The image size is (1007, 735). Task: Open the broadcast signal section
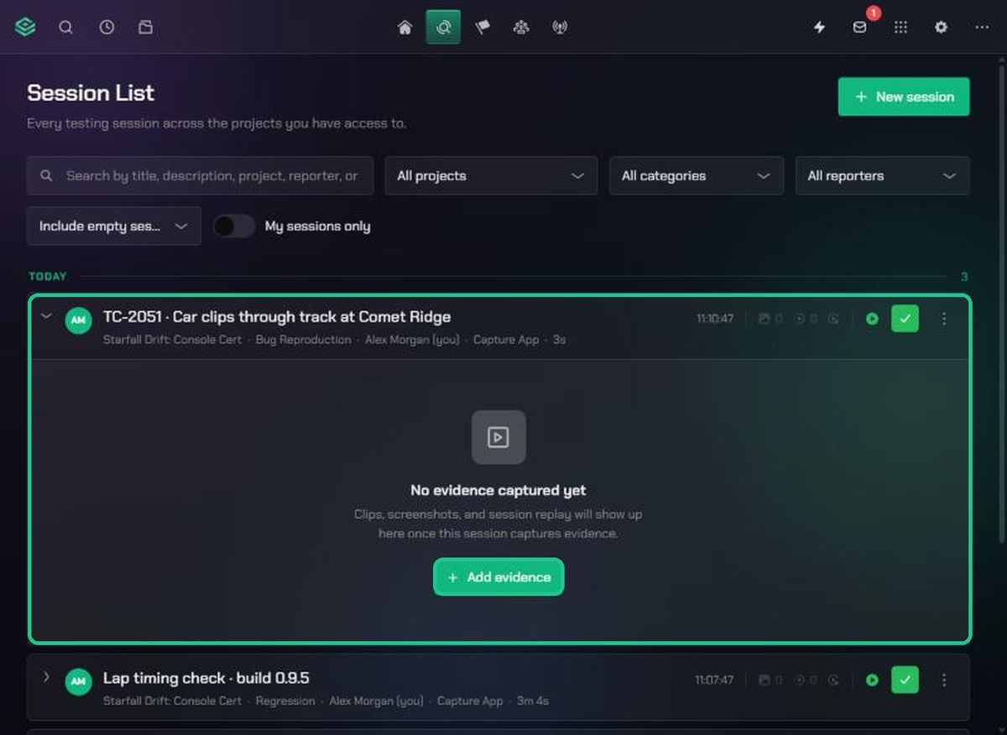click(x=560, y=28)
